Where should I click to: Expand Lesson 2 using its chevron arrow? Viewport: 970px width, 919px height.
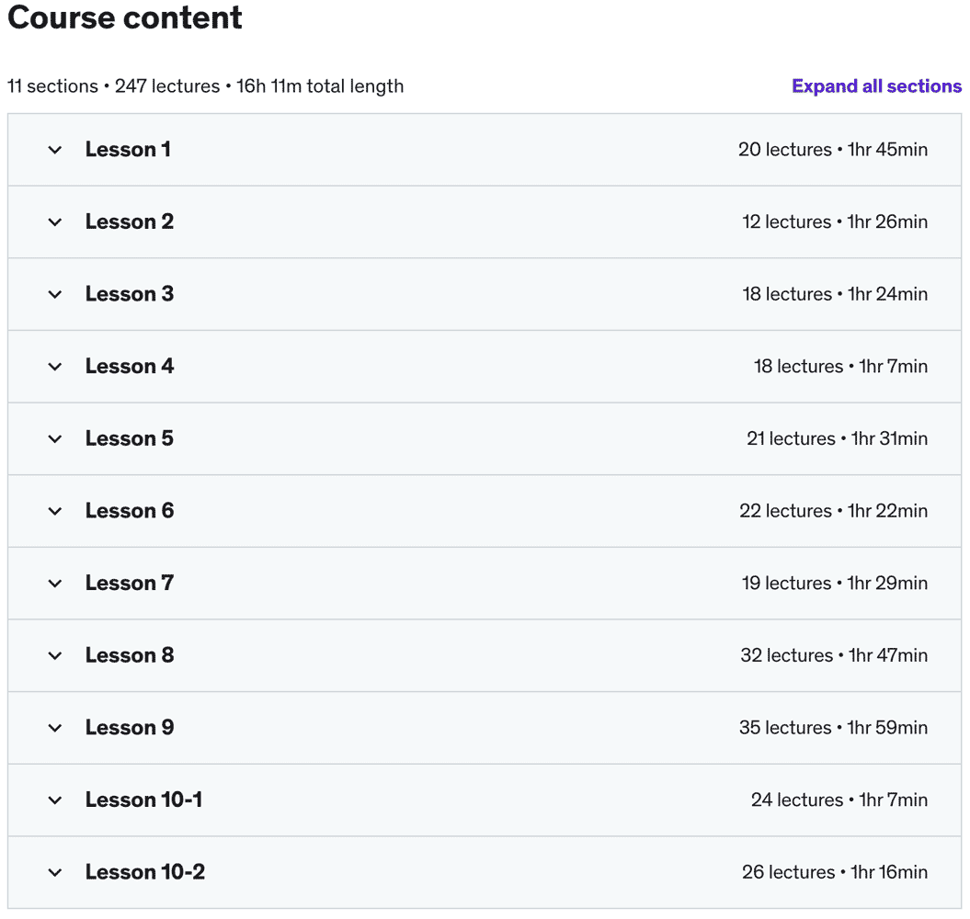55,222
